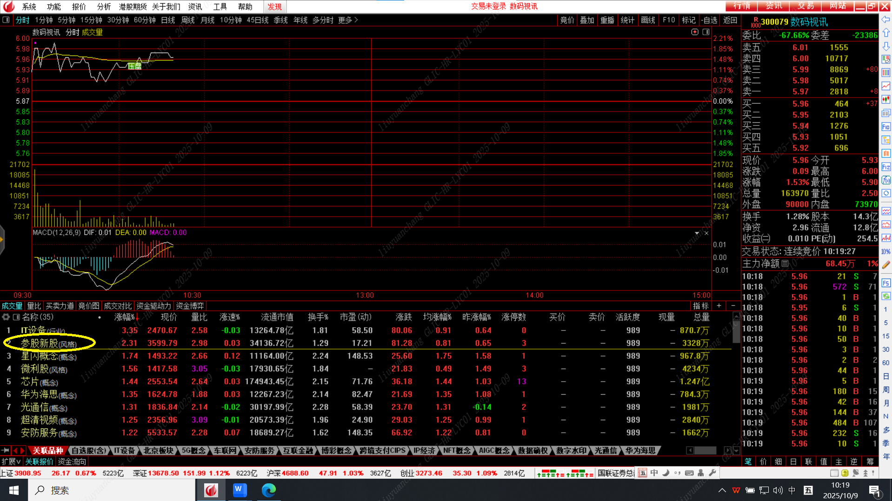Click the app logo icon at top left
This screenshot has height=501, width=892.
point(9,6)
